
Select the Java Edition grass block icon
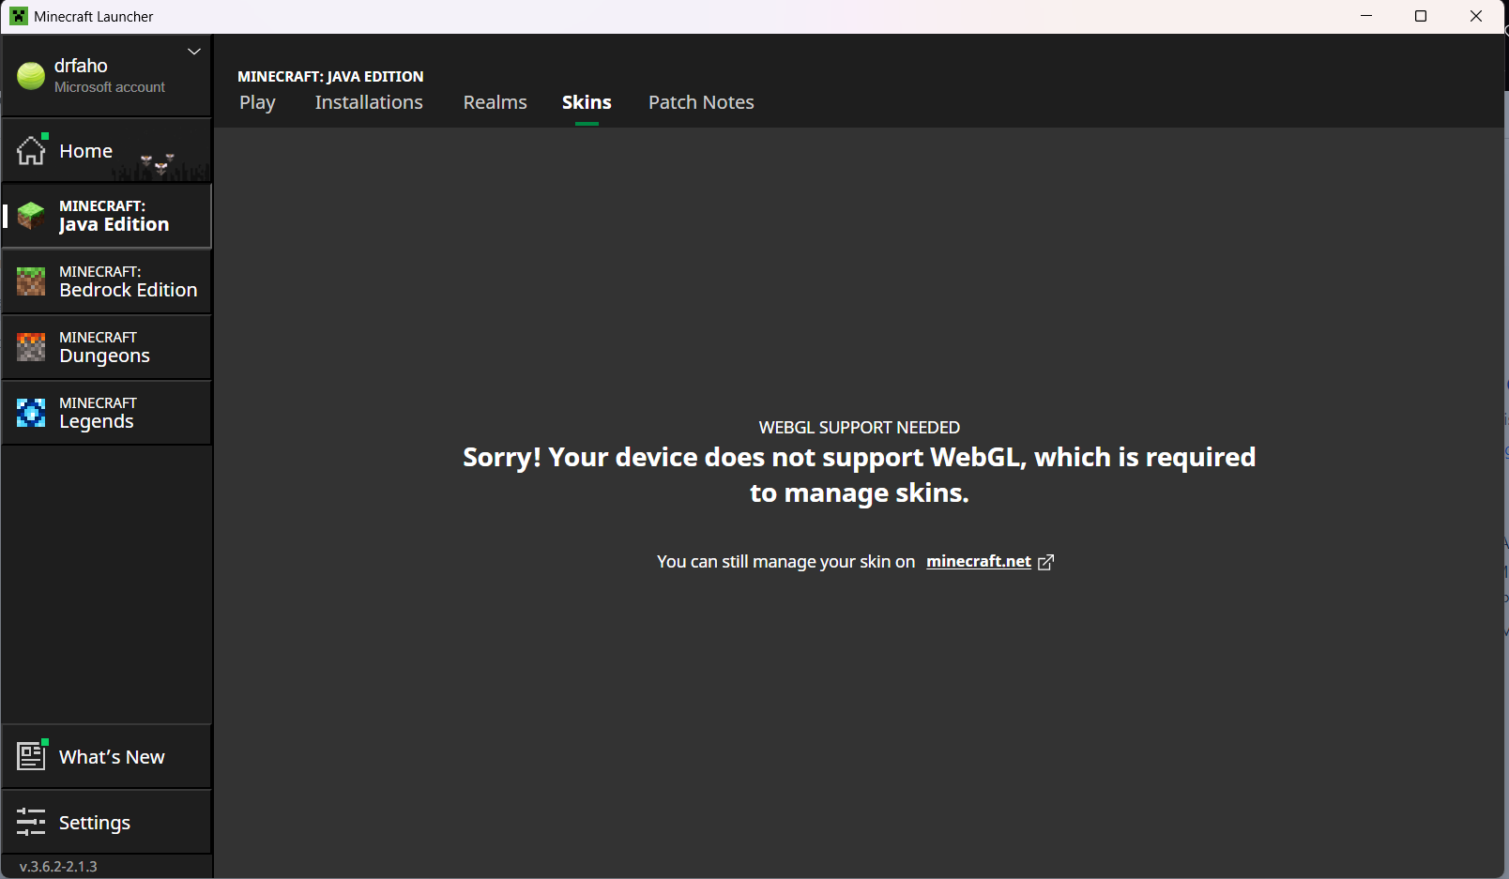[x=31, y=216]
